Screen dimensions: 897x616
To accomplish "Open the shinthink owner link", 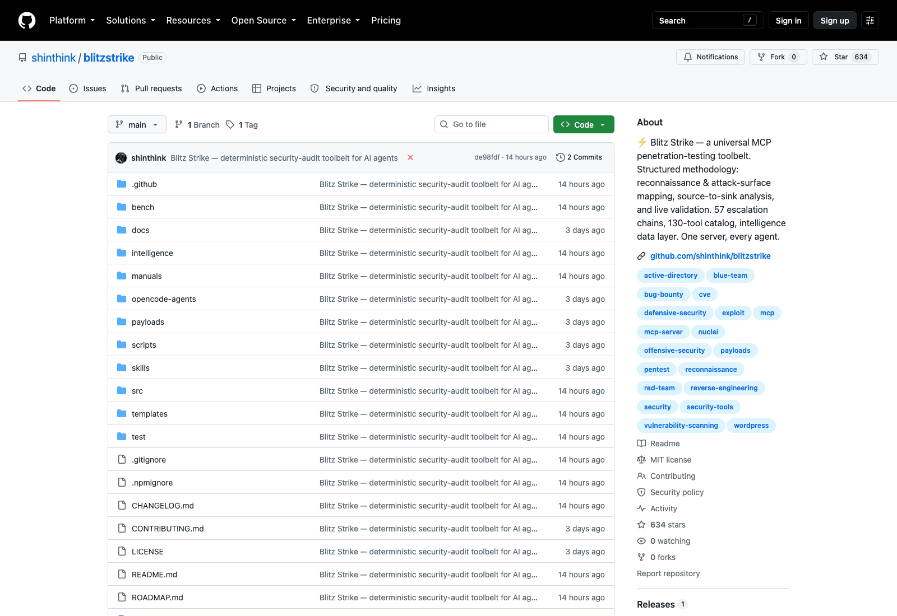I will (x=53, y=58).
